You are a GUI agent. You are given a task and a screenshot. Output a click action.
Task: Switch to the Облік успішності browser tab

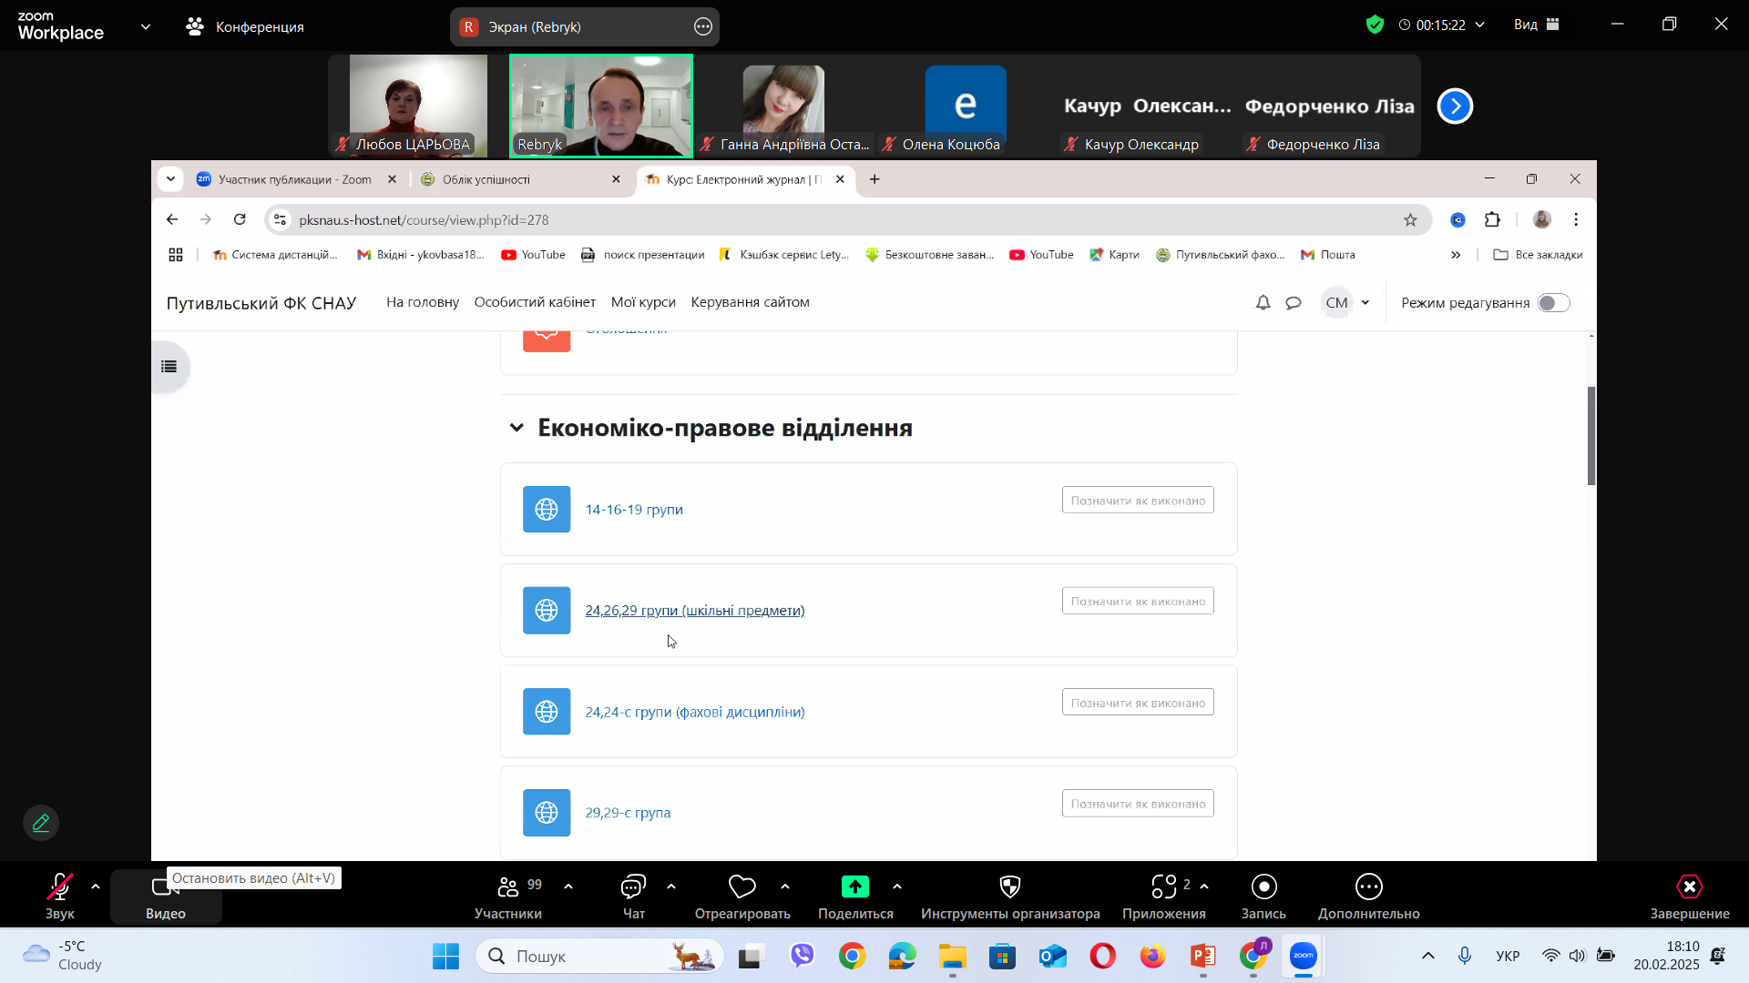click(x=486, y=179)
